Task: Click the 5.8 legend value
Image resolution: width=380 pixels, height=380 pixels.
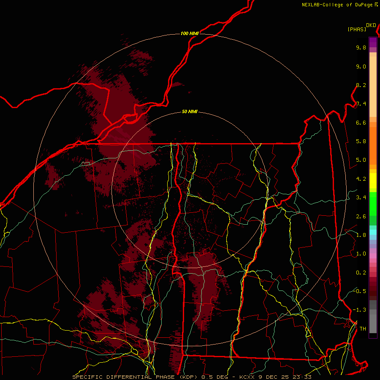Action: click(x=361, y=141)
